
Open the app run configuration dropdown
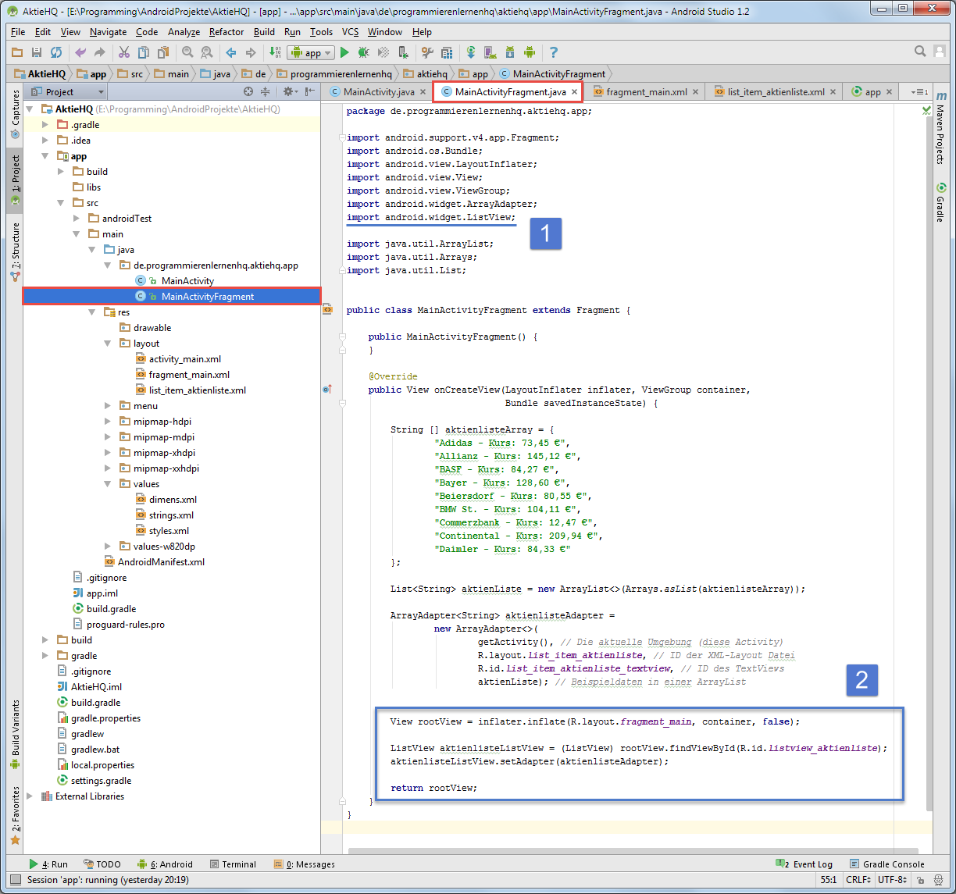[311, 52]
